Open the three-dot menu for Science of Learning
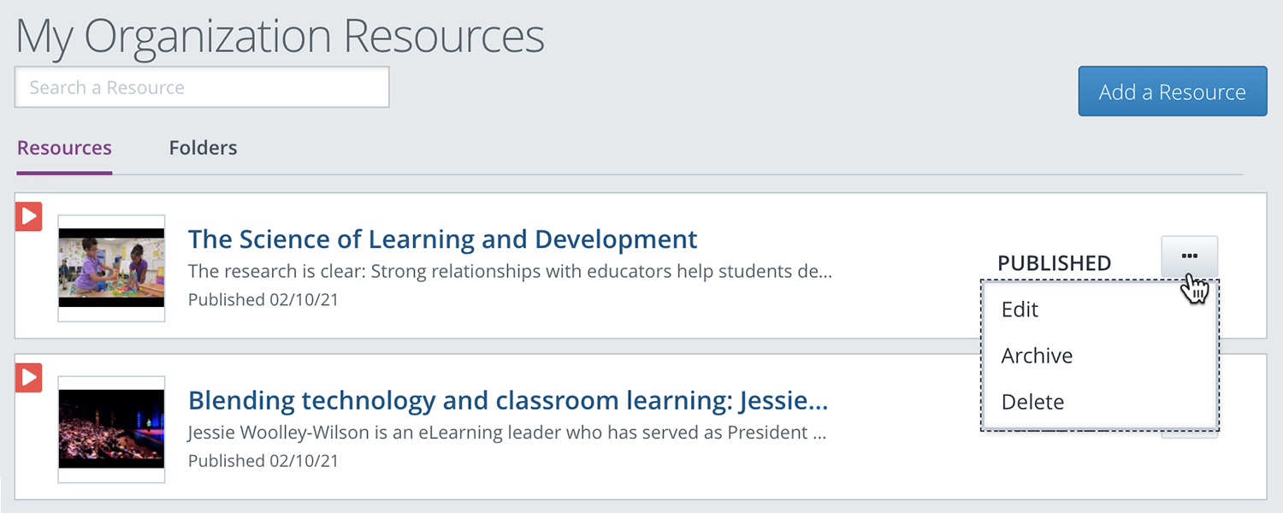 coord(1189,256)
